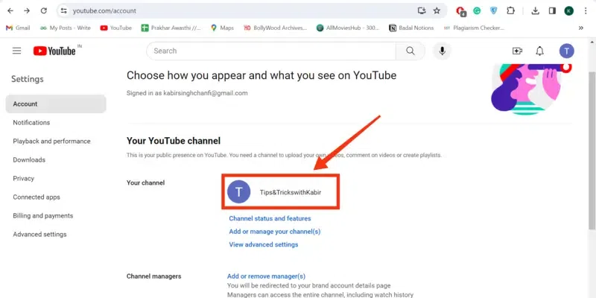Image resolution: width=596 pixels, height=298 pixels.
Task: Select Playback and performance settings
Action: 56,141
